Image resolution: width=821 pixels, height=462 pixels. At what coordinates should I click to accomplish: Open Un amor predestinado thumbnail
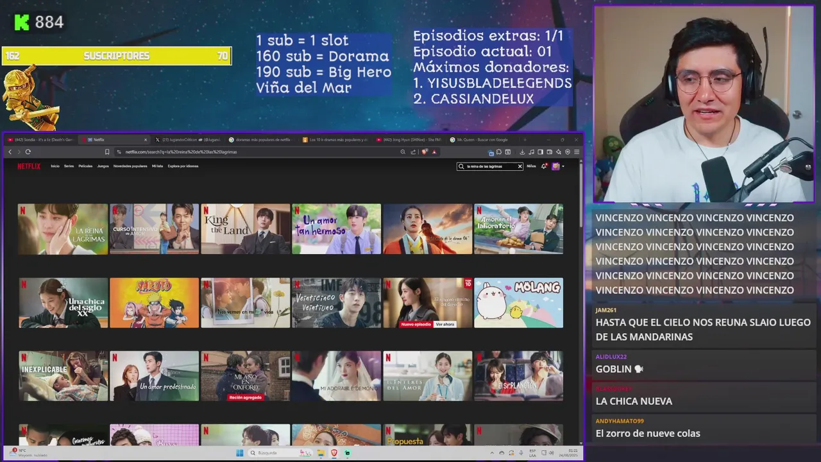(x=154, y=376)
